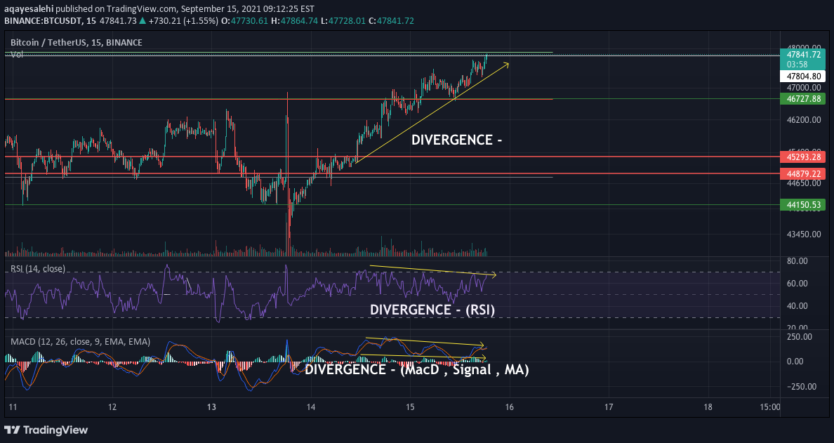Click date 13 on the time axis
Image resolution: width=834 pixels, height=443 pixels.
point(212,407)
